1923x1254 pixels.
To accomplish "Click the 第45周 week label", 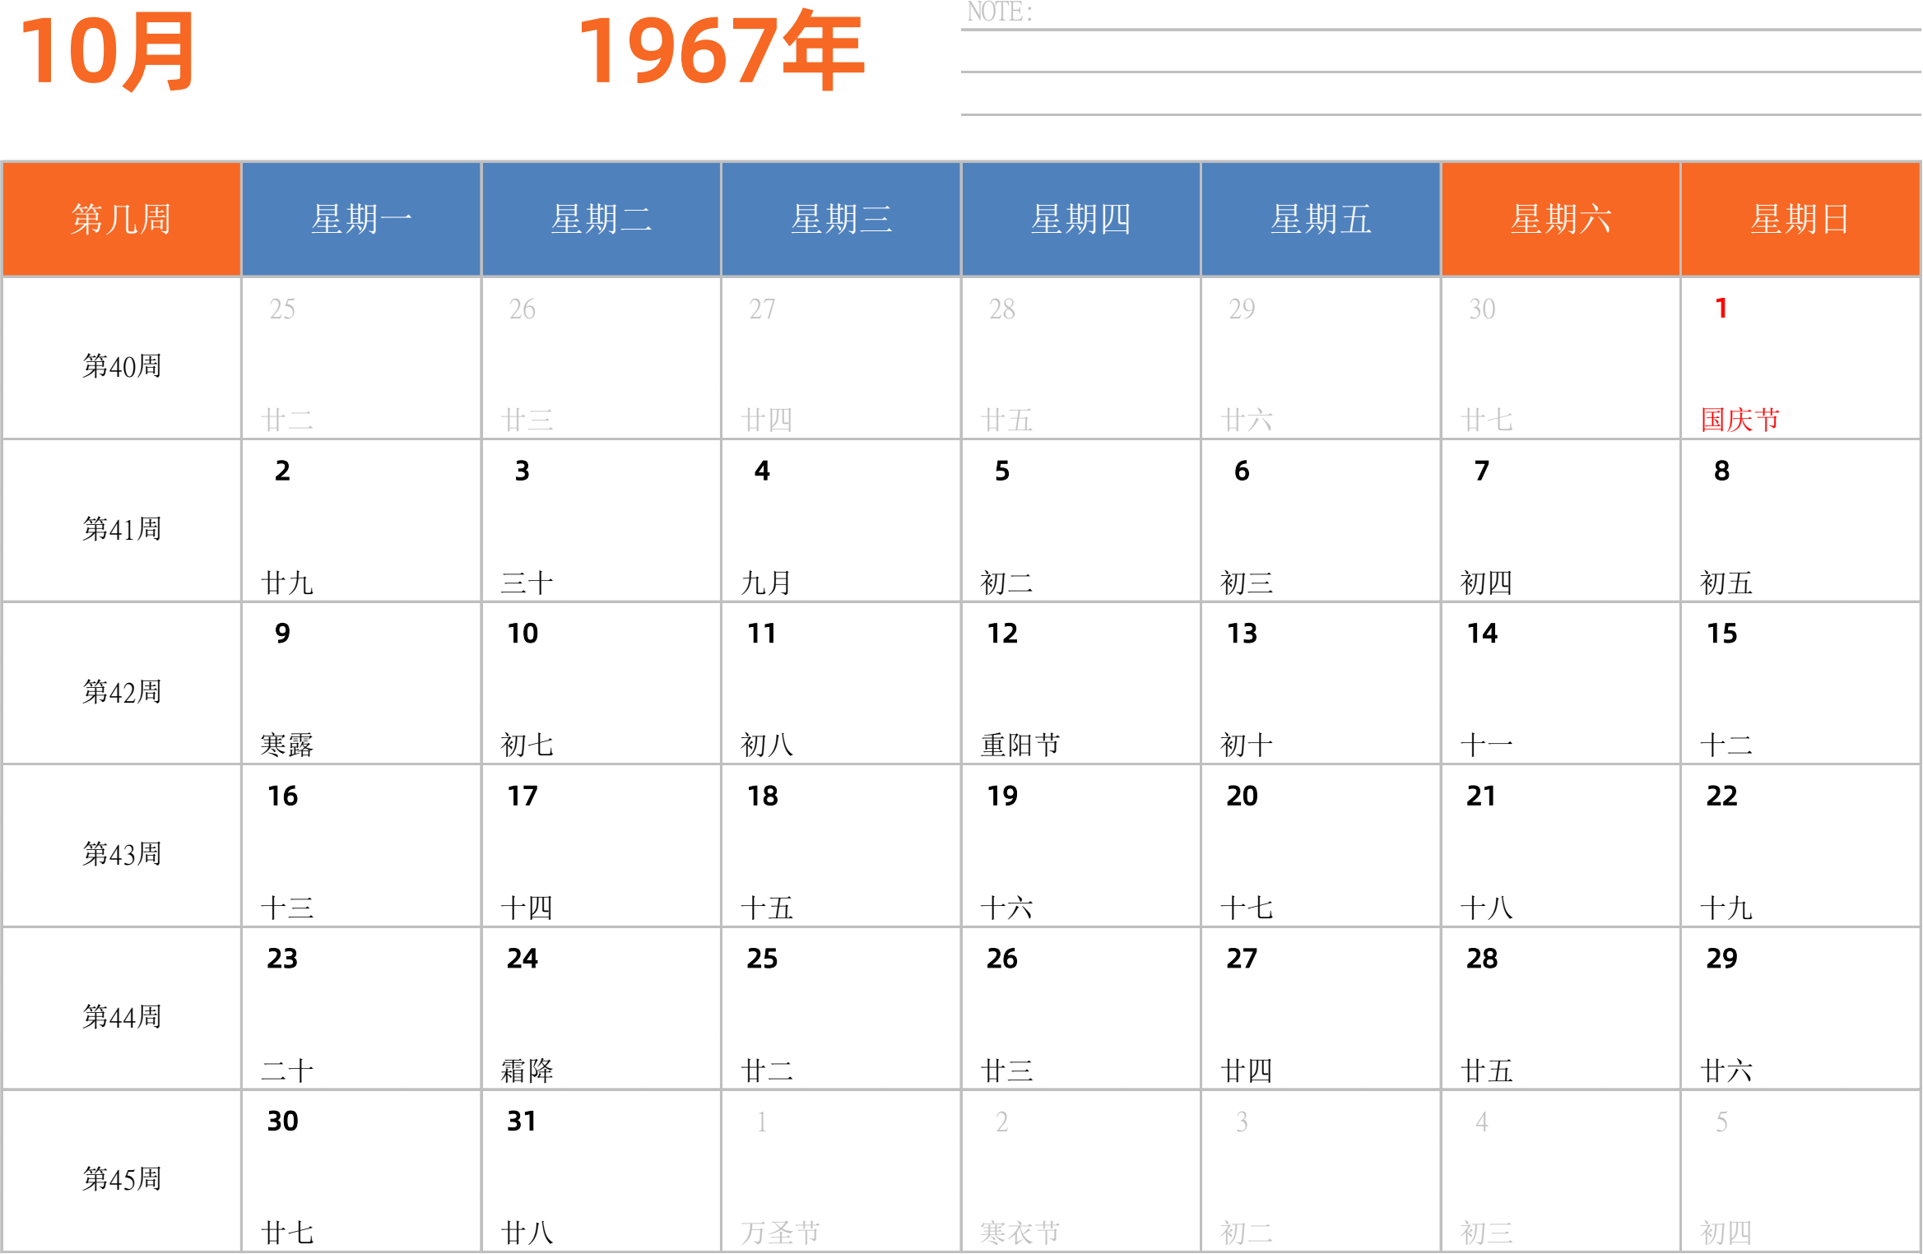I will [x=122, y=1179].
